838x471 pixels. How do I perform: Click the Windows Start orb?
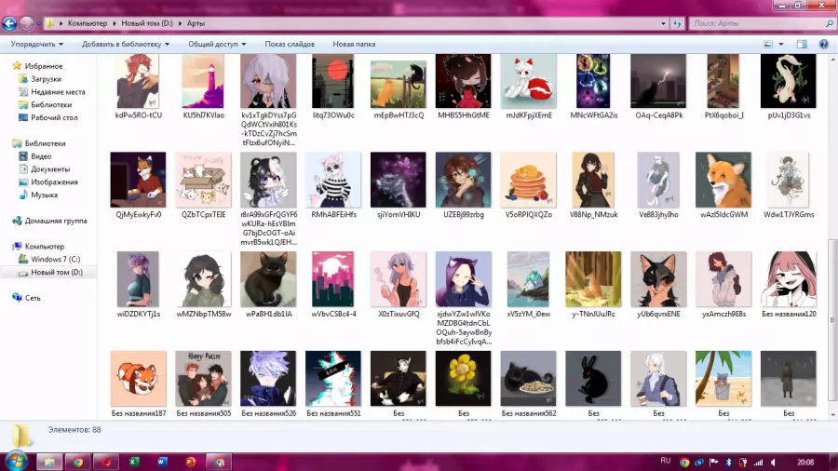click(x=16, y=461)
